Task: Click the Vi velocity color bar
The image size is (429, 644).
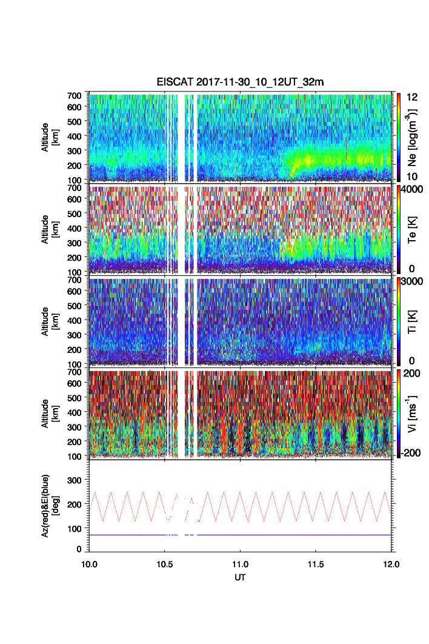Action: [397, 414]
